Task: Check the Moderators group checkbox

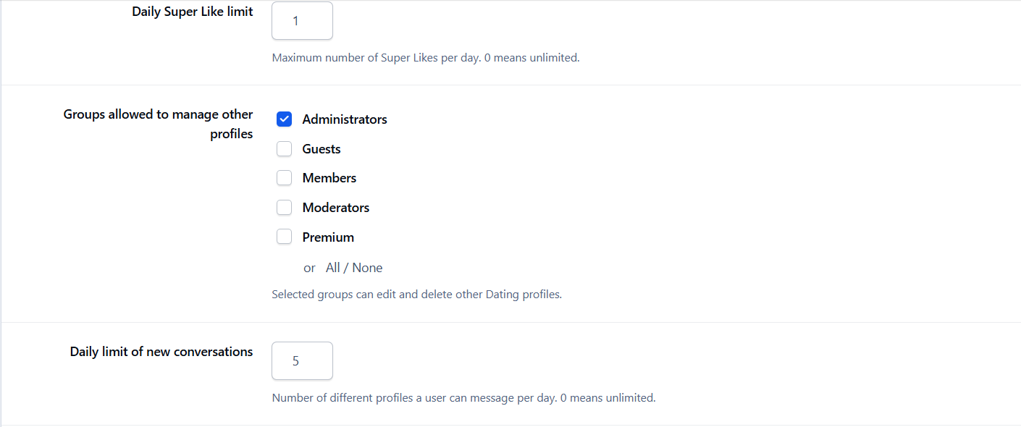Action: pos(284,208)
